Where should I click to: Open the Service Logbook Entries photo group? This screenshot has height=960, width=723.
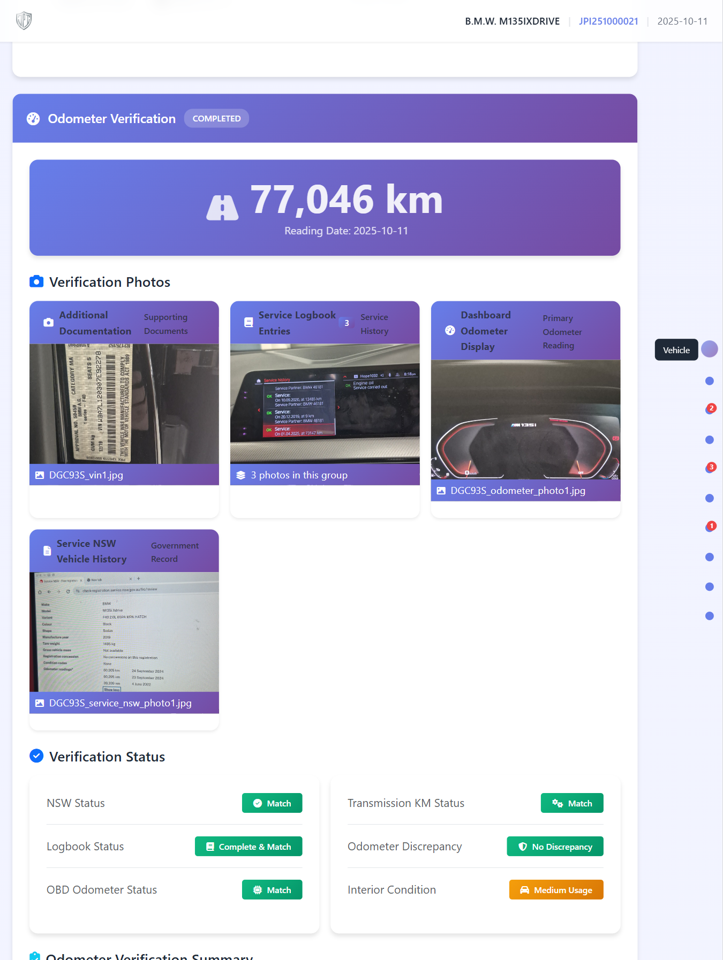(325, 404)
